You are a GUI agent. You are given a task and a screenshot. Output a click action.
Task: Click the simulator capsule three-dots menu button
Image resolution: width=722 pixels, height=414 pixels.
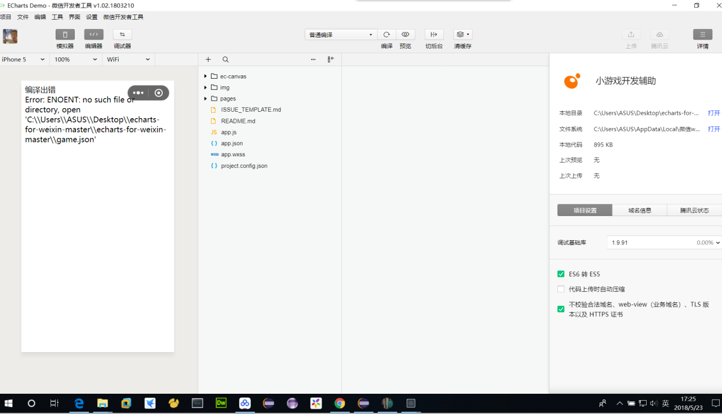pyautogui.click(x=138, y=93)
